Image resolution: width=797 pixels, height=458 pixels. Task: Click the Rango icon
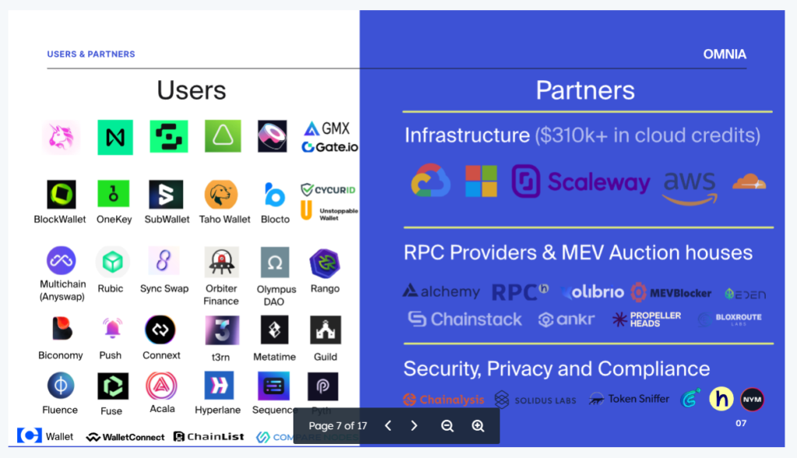pyautogui.click(x=325, y=264)
